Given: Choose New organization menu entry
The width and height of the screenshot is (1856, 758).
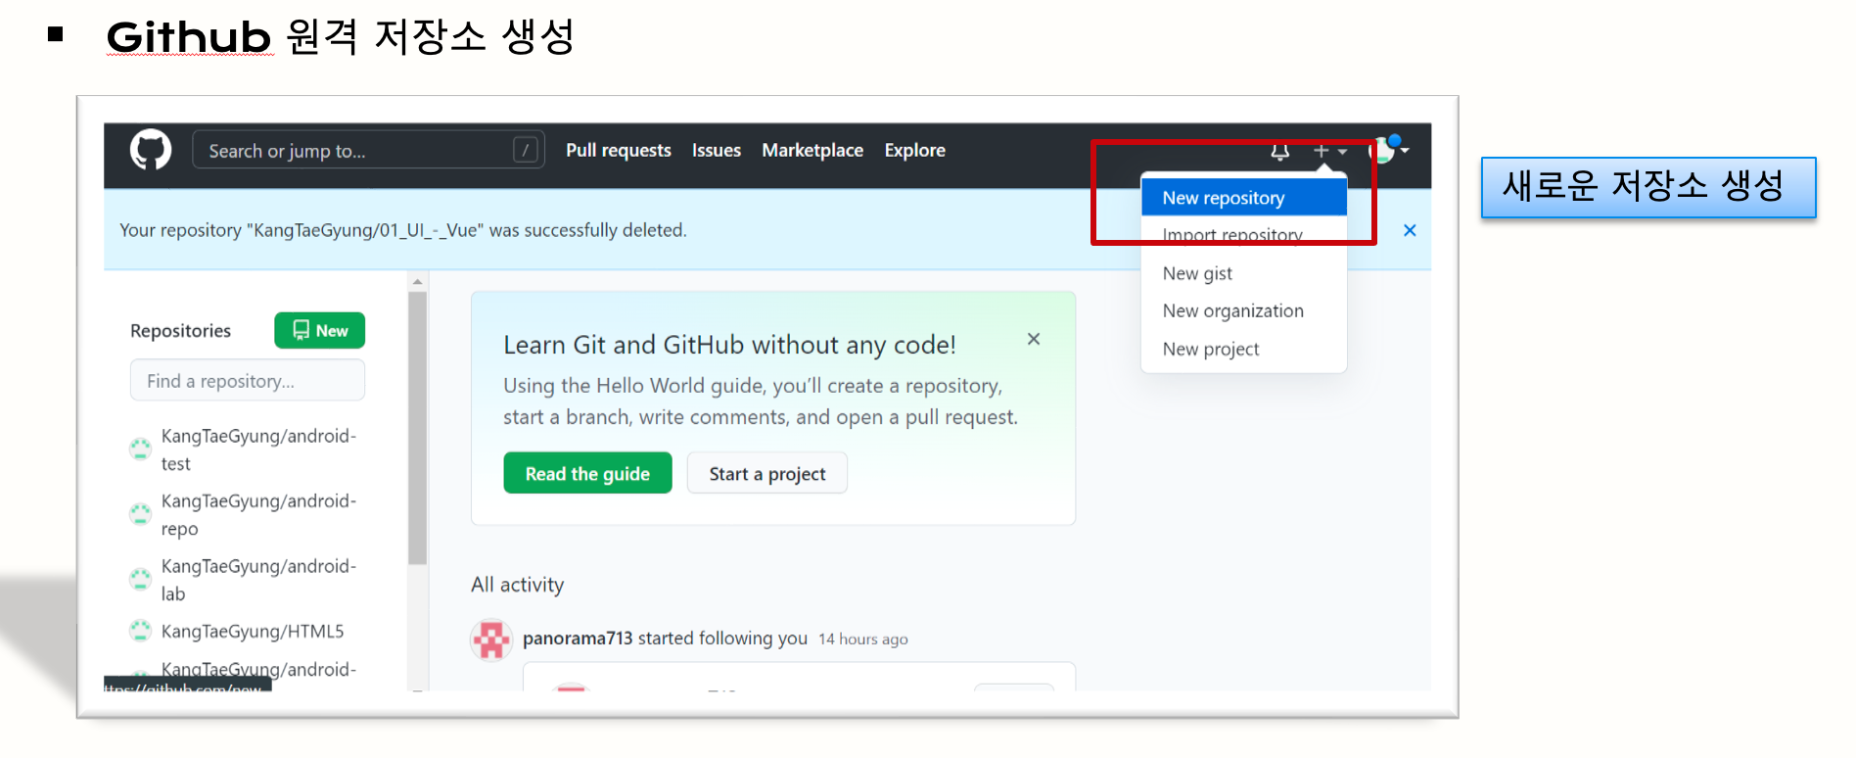Looking at the screenshot, I should pos(1244,310).
